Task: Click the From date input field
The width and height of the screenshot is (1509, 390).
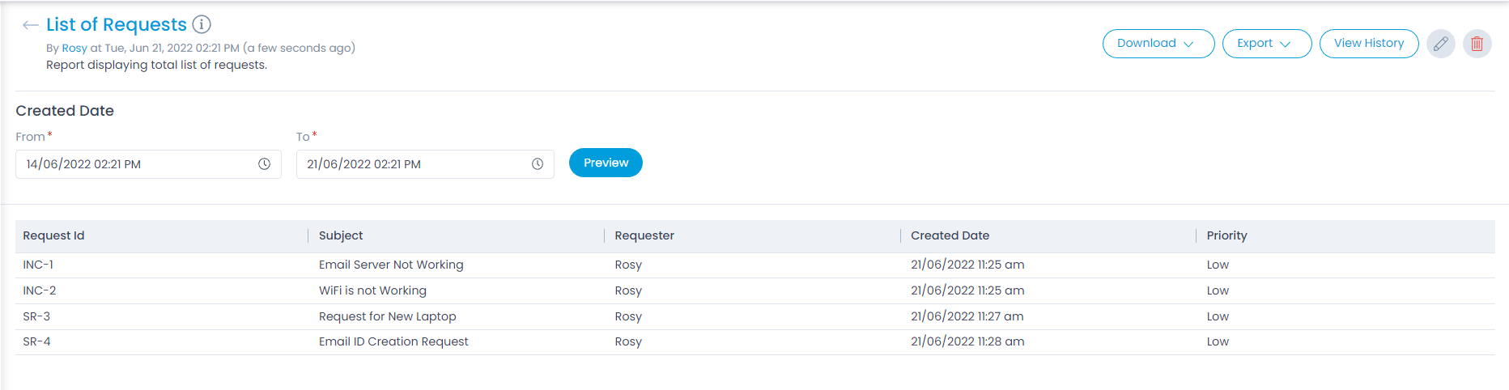Action: point(134,164)
